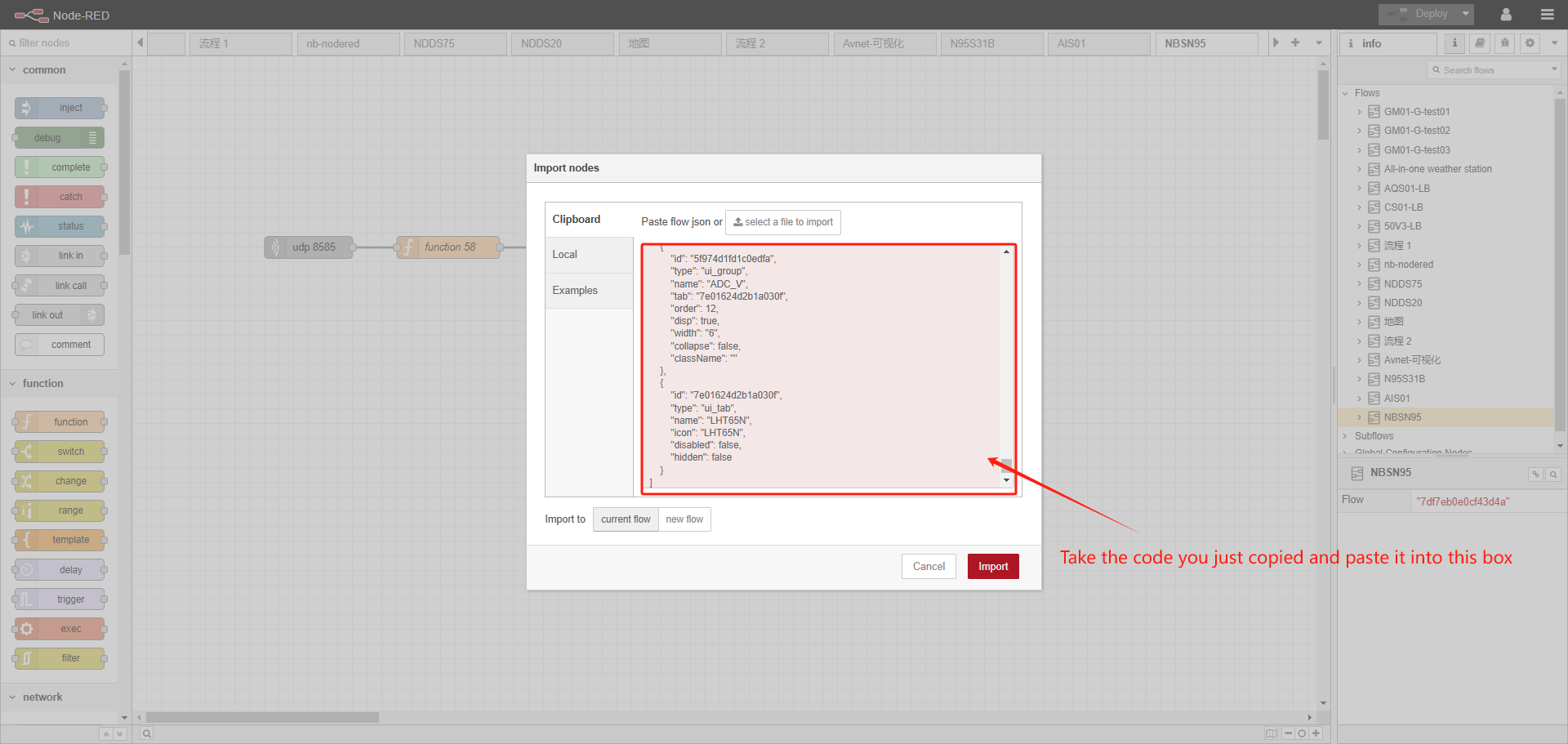Image resolution: width=1568 pixels, height=744 pixels.
Task: Click the JSON textarea vertical scrollbar thumb
Action: 1006,467
